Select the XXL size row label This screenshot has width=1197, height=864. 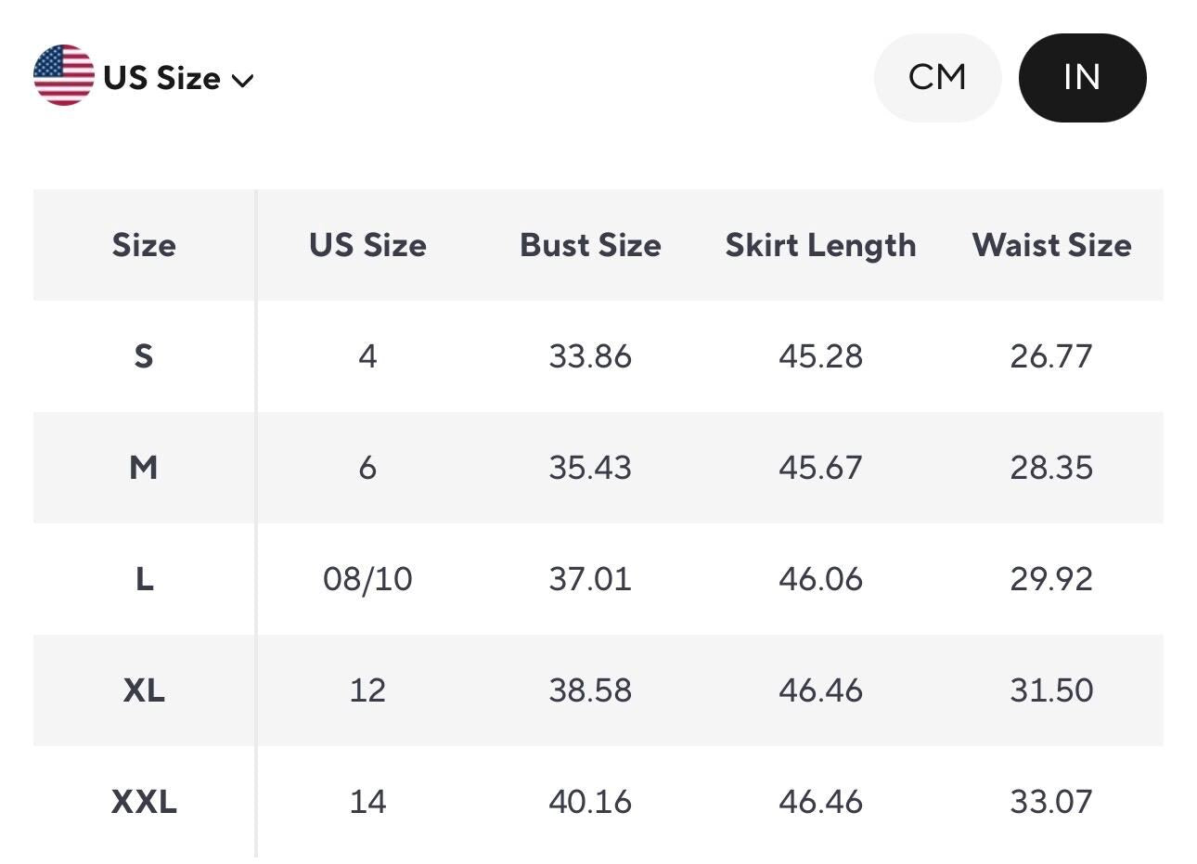click(x=144, y=802)
